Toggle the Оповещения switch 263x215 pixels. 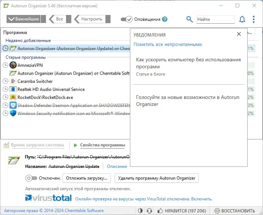coord(127,19)
